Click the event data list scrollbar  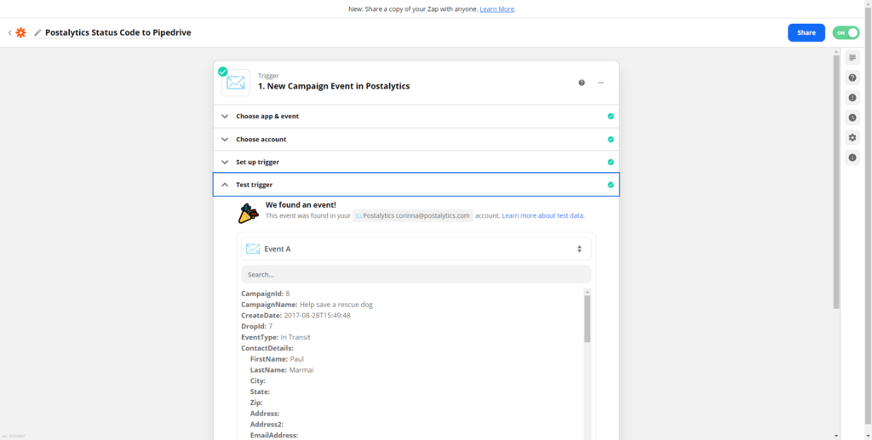tap(588, 318)
